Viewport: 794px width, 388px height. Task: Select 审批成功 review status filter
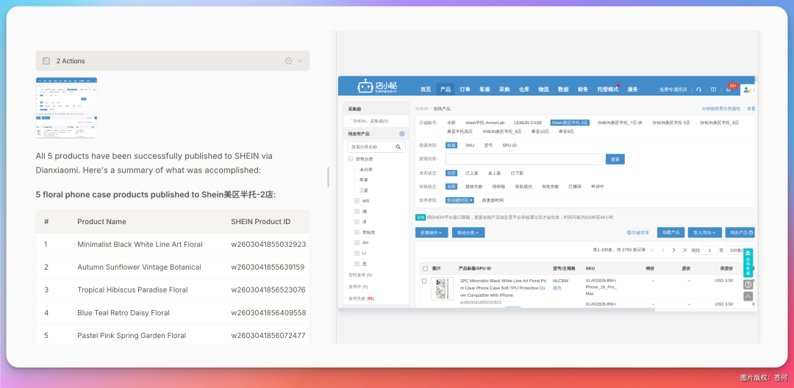[x=523, y=186]
